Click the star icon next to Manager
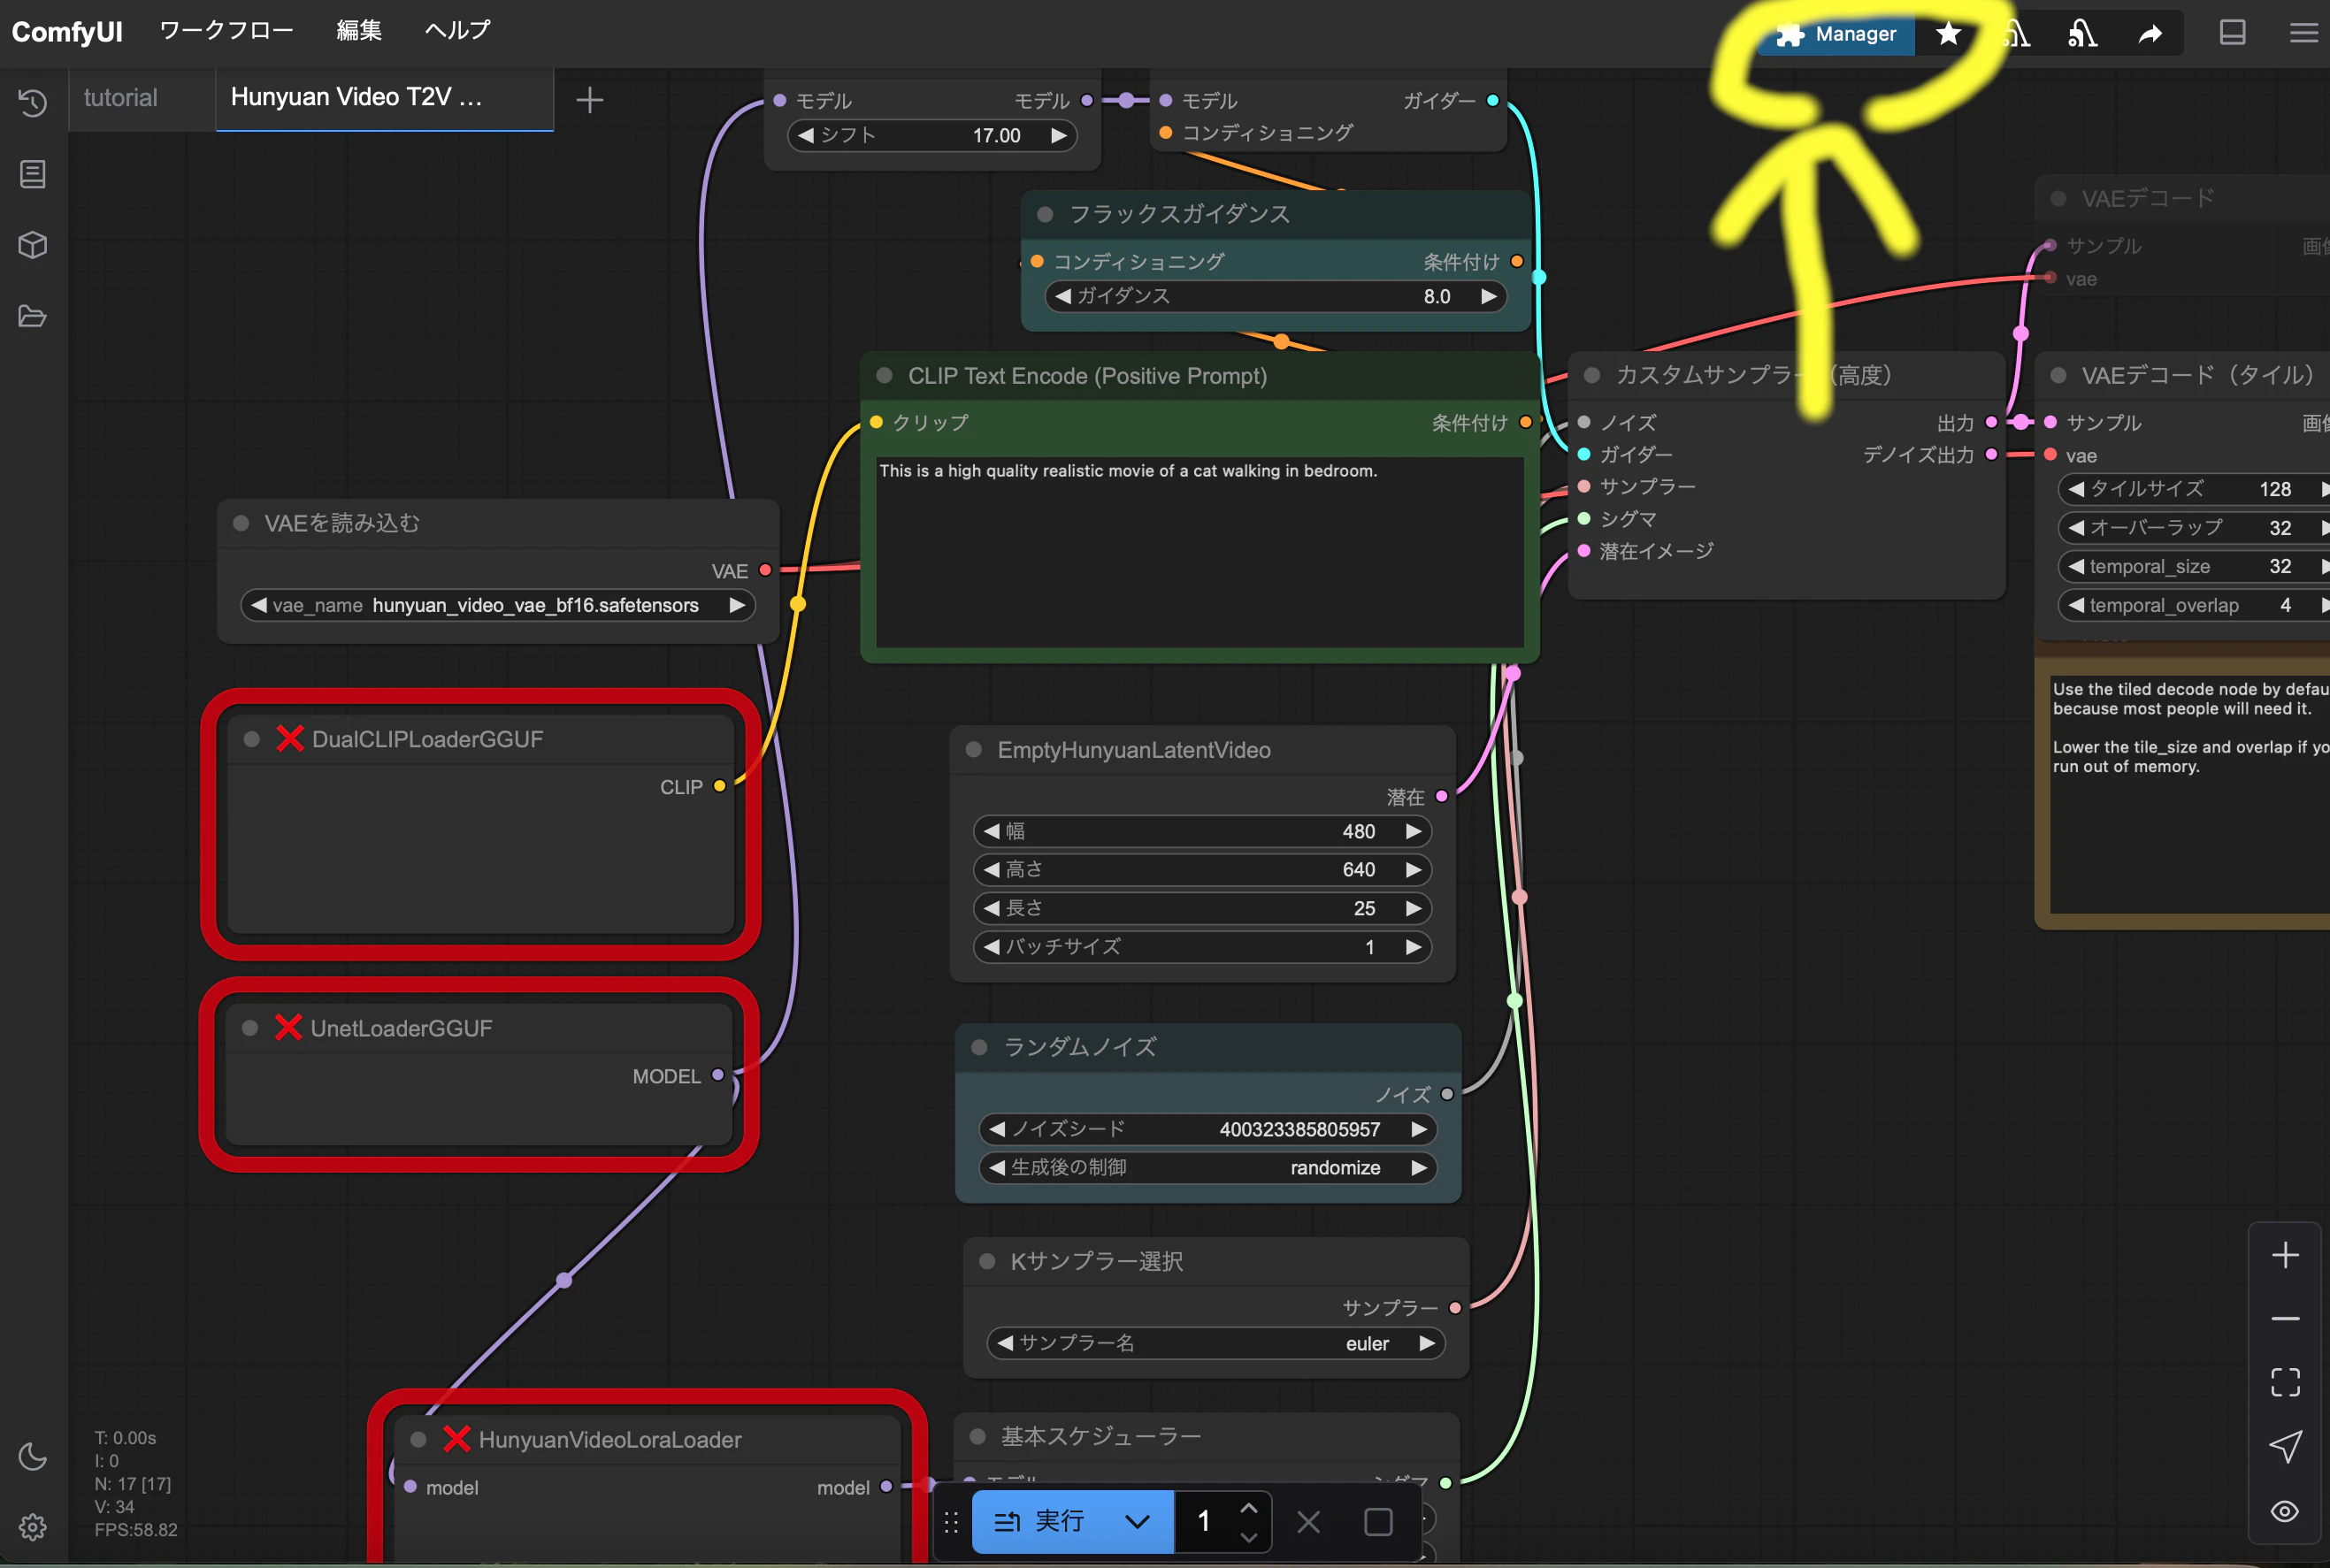The width and height of the screenshot is (2330, 1568). tap(1948, 34)
